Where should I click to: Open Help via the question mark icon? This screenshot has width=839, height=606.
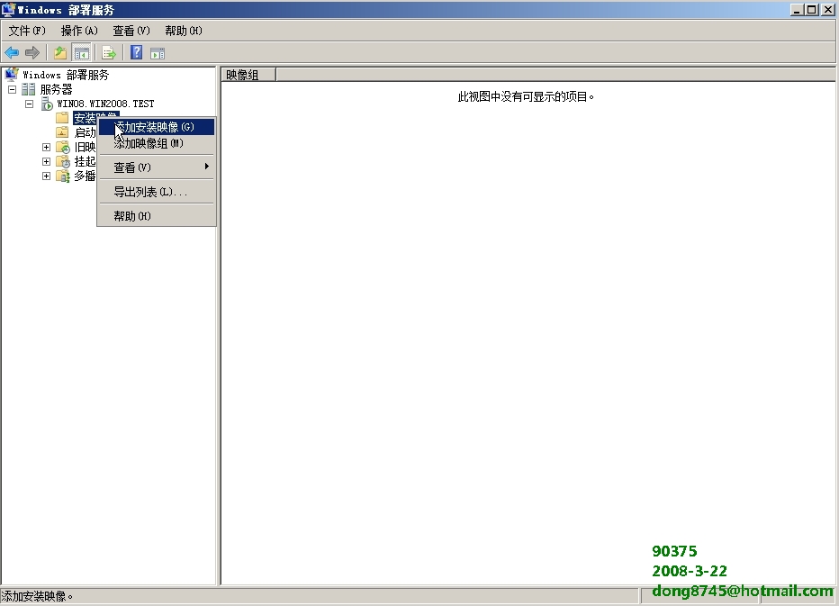tap(137, 52)
